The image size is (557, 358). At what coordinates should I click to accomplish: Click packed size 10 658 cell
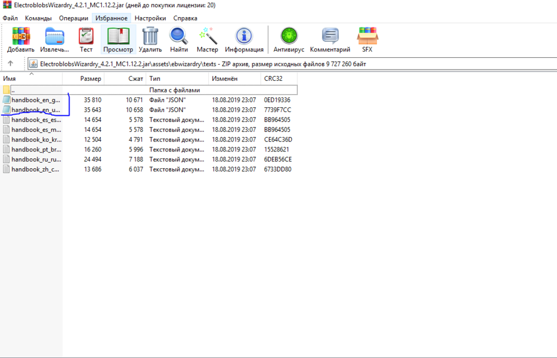coord(135,110)
